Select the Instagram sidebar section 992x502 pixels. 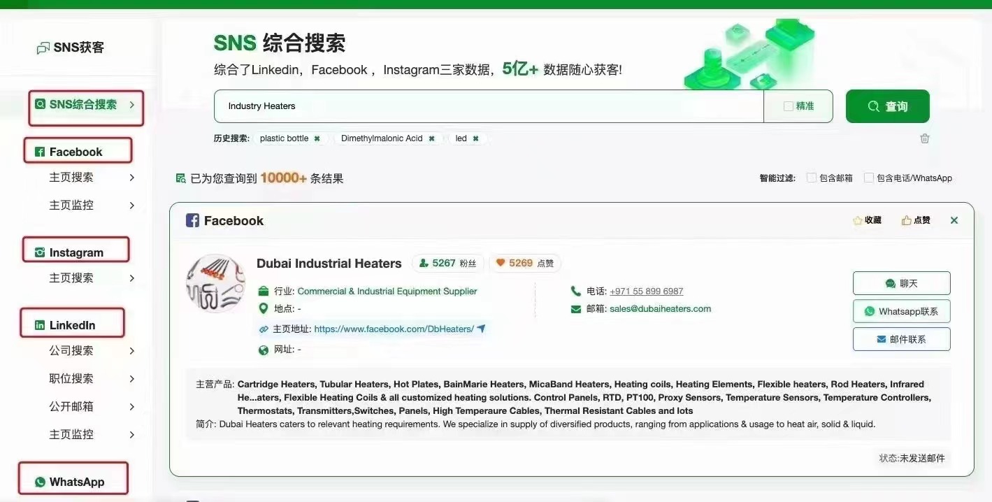(x=76, y=250)
